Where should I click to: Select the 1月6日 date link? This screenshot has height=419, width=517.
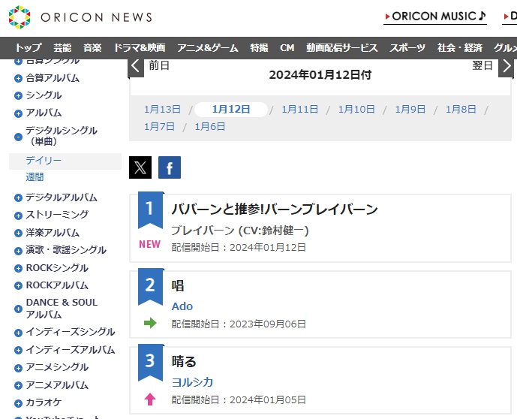point(210,127)
